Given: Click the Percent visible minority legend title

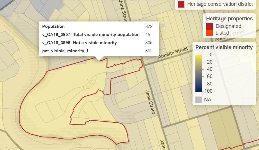Looking at the screenshot, I should click(224, 47).
